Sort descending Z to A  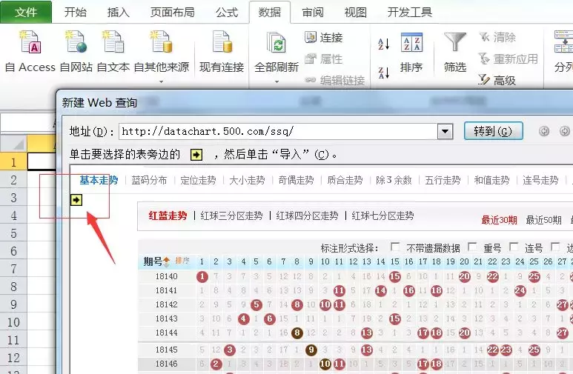pyautogui.click(x=383, y=73)
